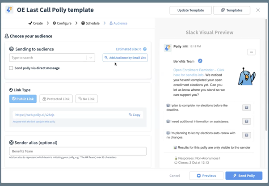Click the Sender alias input field
This screenshot has width=269, height=186.
point(78,152)
